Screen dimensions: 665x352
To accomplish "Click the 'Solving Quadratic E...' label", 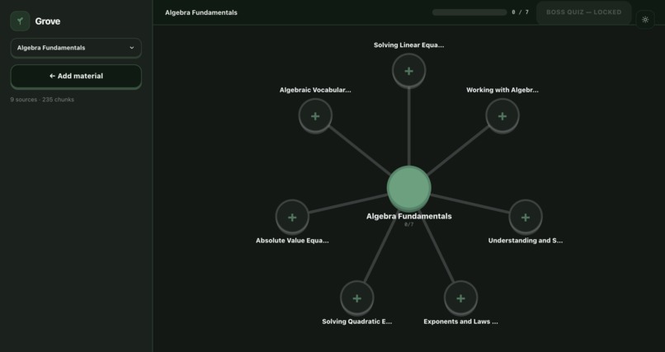I will (x=357, y=321).
